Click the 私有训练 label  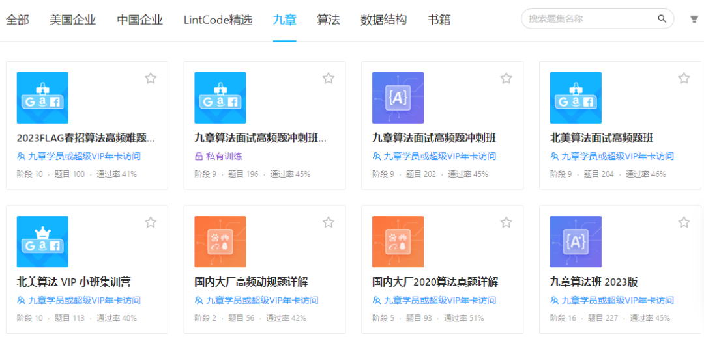tap(224, 156)
